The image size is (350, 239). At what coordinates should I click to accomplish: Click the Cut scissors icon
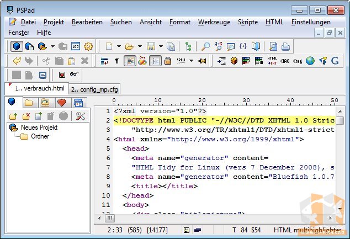tap(46, 61)
